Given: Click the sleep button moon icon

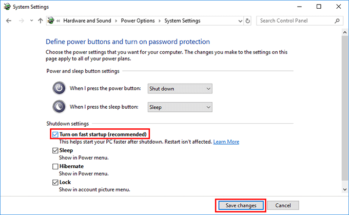Looking at the screenshot, I should [x=59, y=107].
